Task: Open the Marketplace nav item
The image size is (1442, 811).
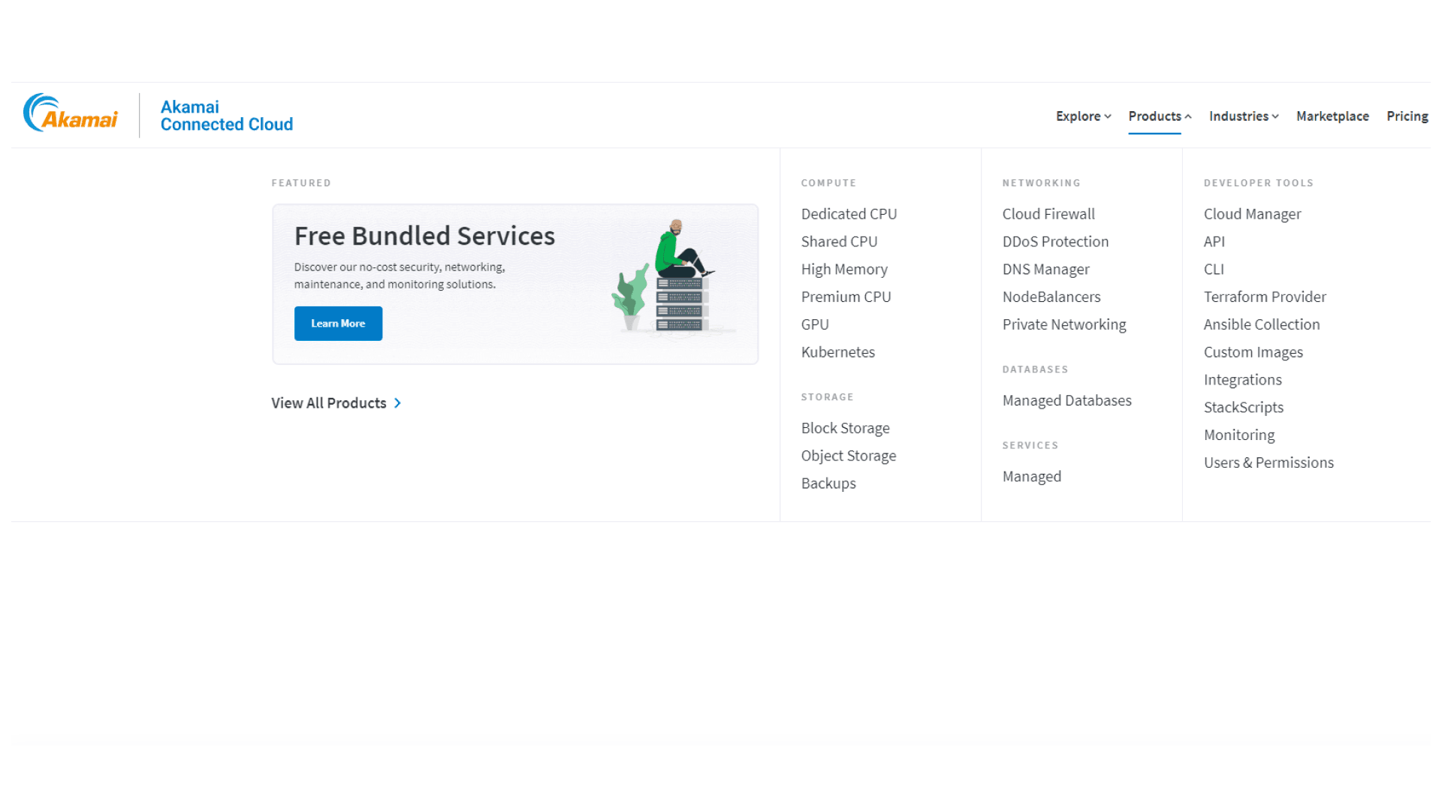Action: click(1332, 116)
